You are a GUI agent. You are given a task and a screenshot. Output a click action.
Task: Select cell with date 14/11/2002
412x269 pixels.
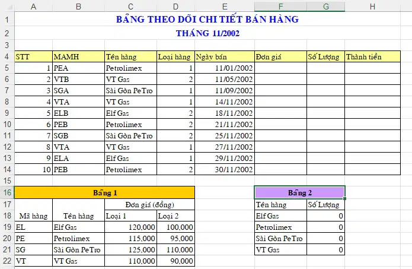[x=225, y=102]
